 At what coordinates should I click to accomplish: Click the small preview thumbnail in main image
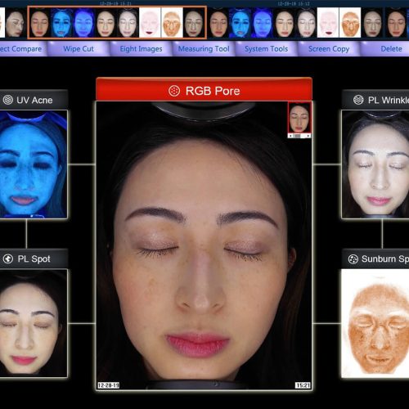[x=299, y=118]
